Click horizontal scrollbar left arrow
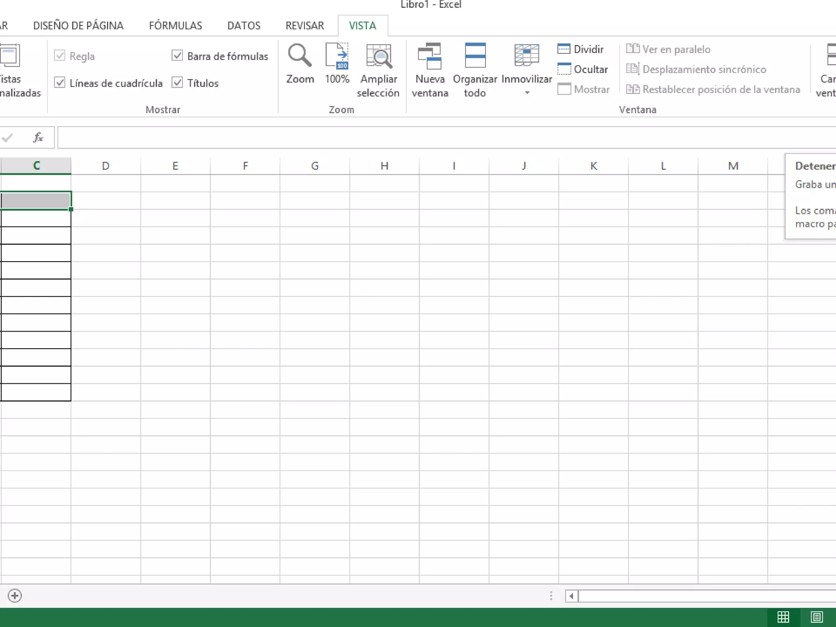This screenshot has width=836, height=627. [x=571, y=596]
